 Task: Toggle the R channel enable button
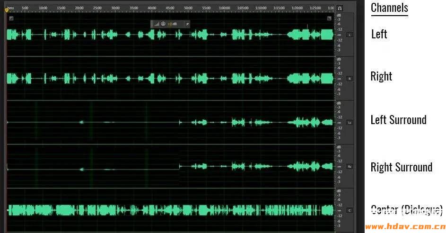350,79
